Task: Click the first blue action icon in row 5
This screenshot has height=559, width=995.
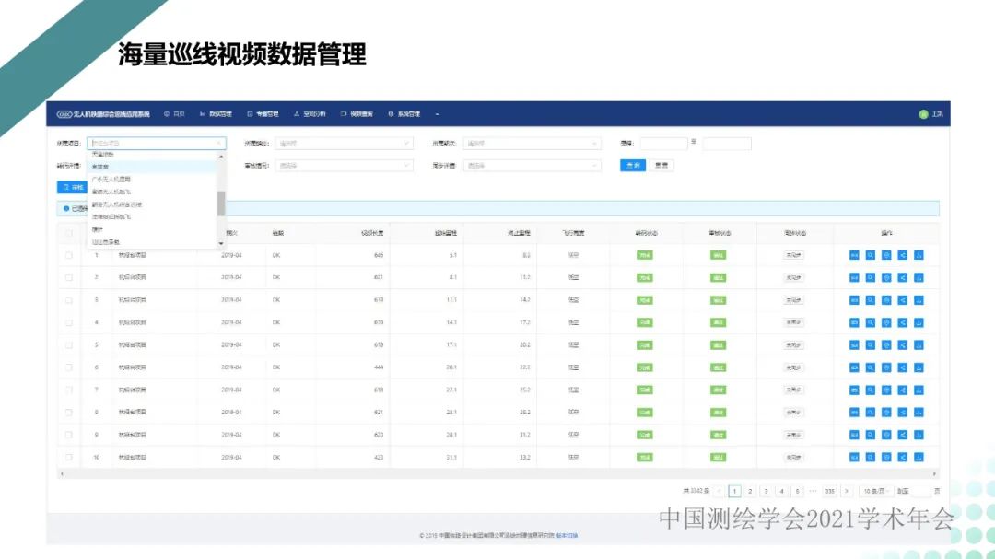Action: (x=854, y=344)
